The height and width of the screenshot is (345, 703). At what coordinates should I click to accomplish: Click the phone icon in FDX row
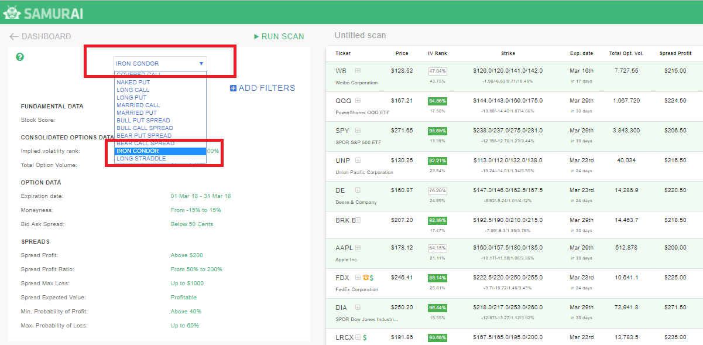366,278
